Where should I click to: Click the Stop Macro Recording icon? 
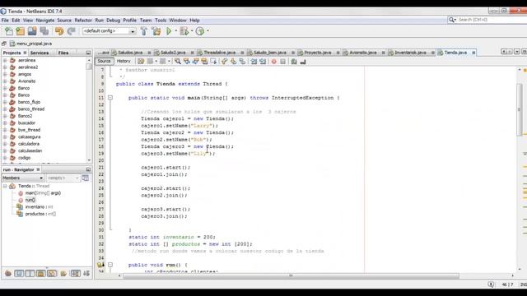282,62
